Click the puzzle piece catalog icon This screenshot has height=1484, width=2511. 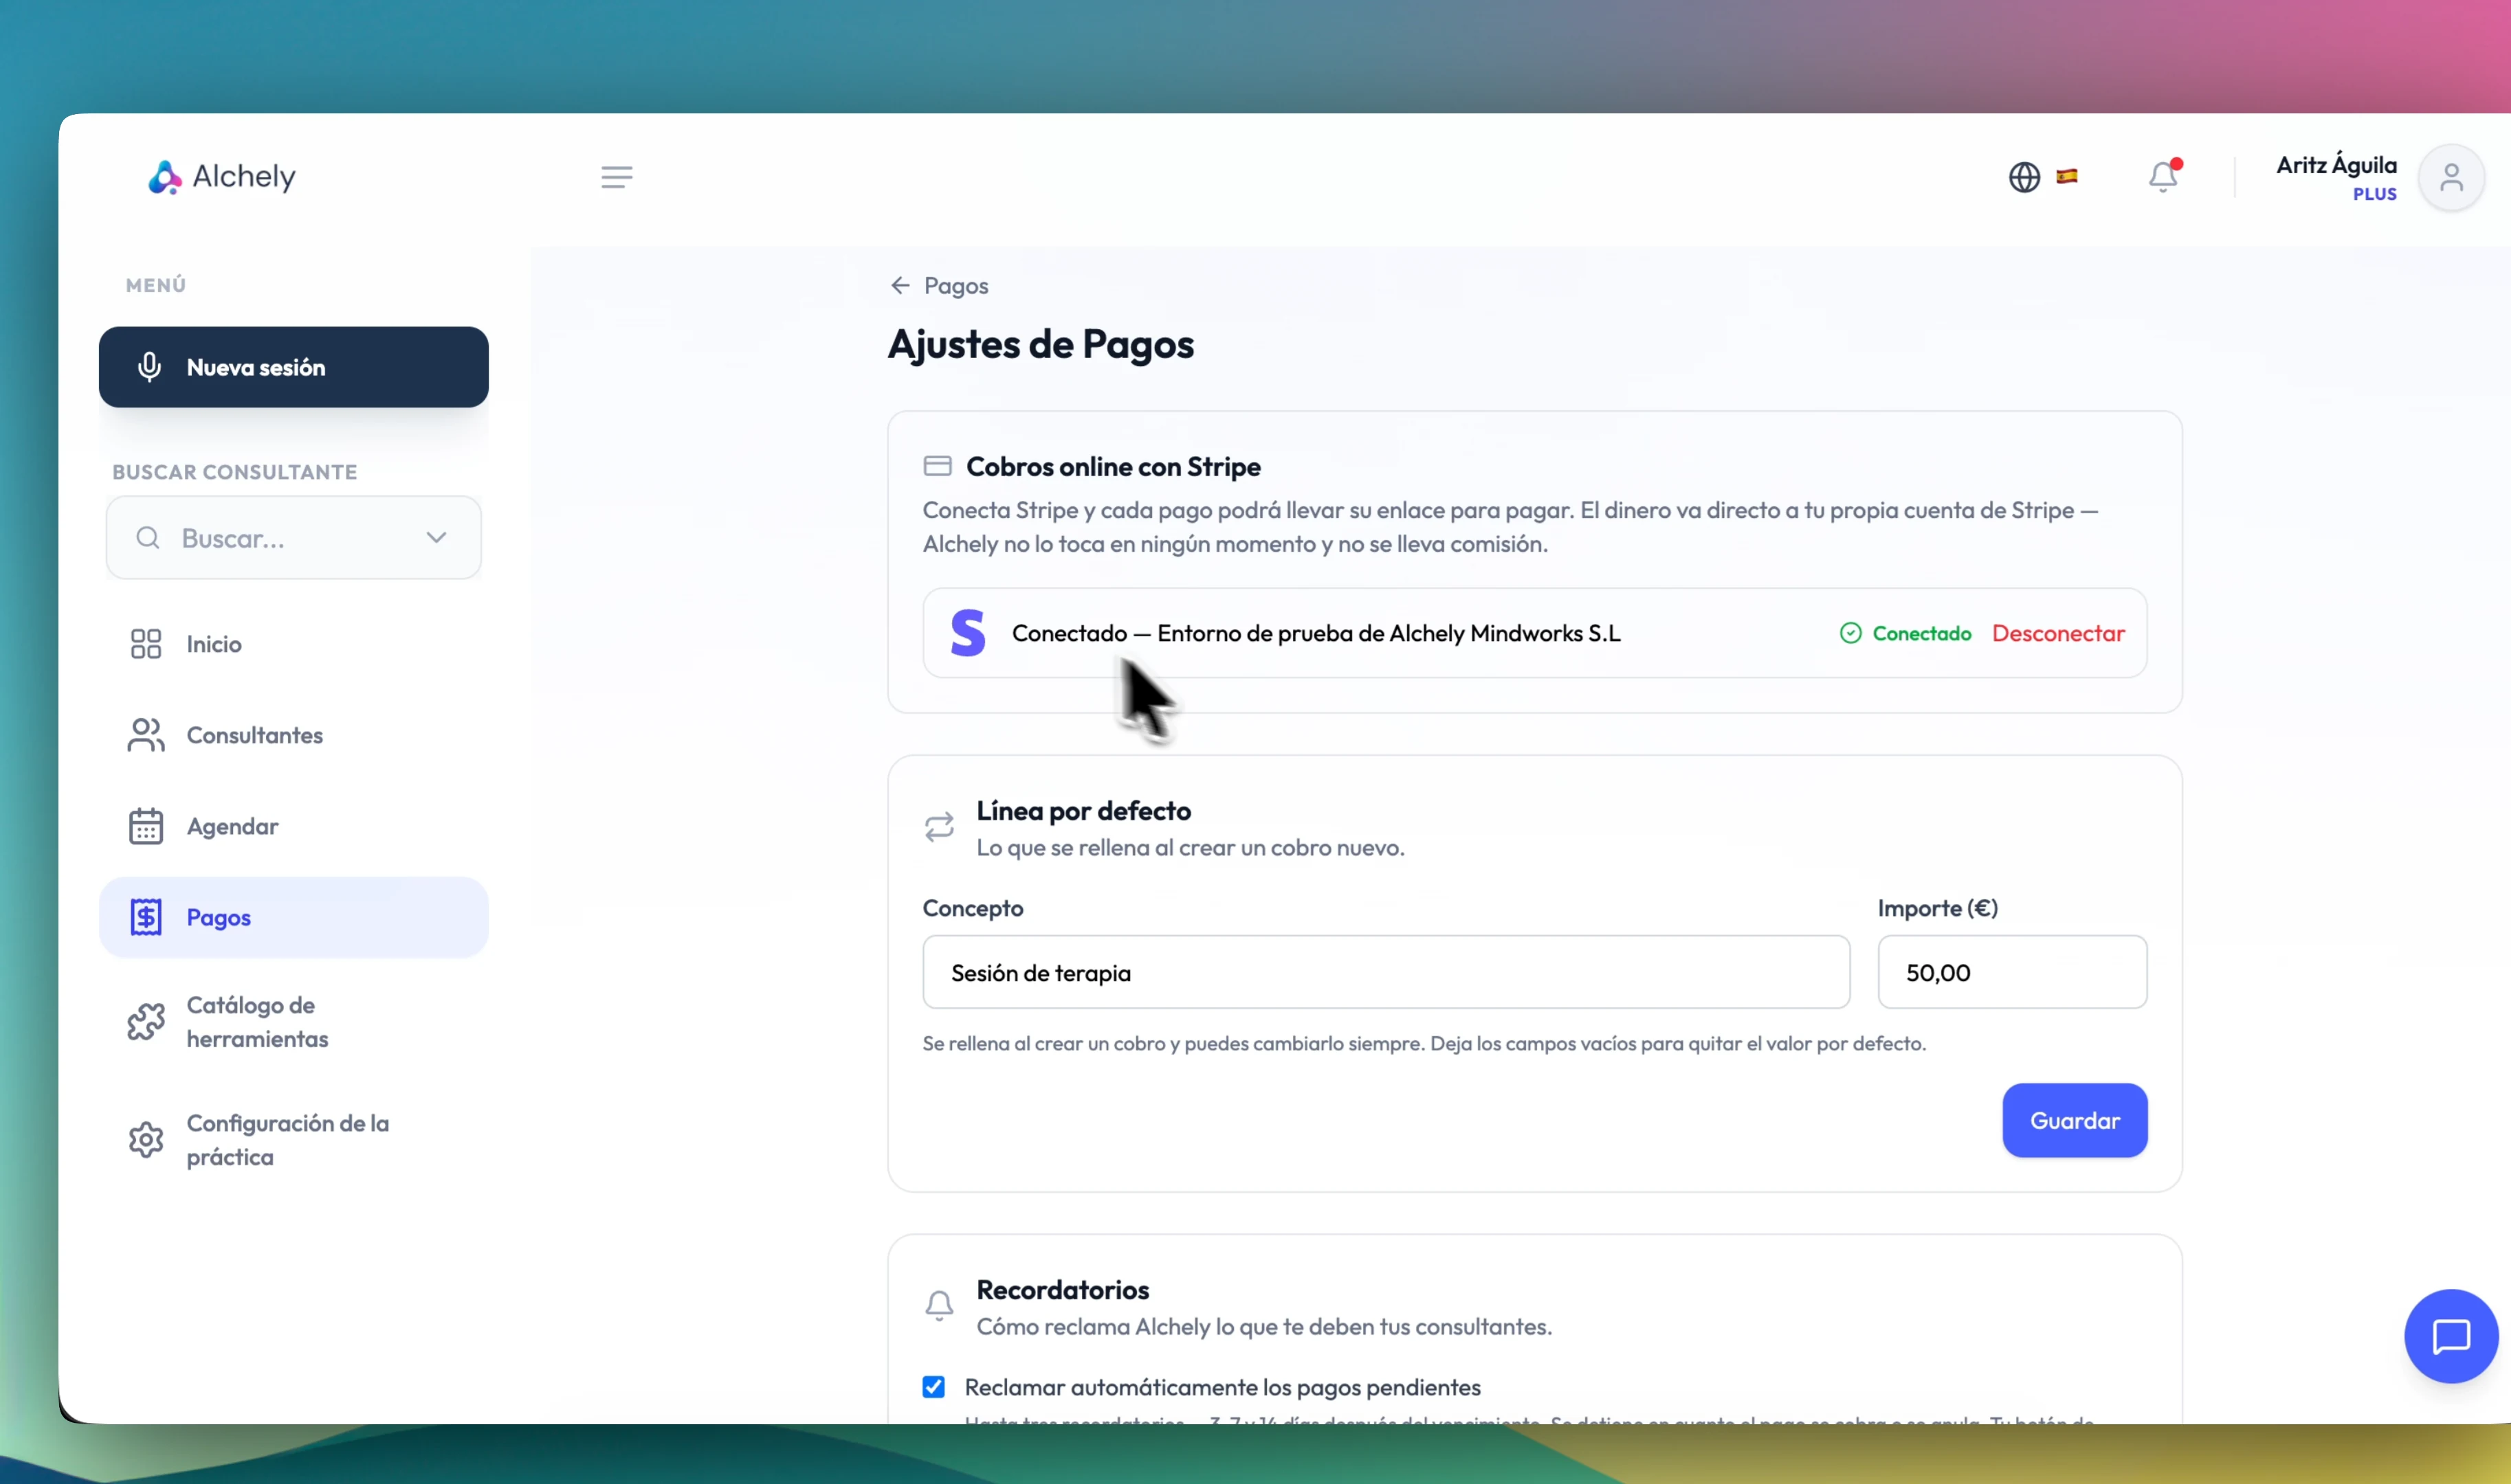[x=146, y=1022]
